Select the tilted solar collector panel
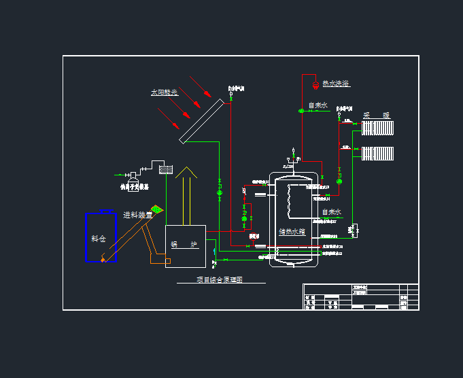 point(202,121)
